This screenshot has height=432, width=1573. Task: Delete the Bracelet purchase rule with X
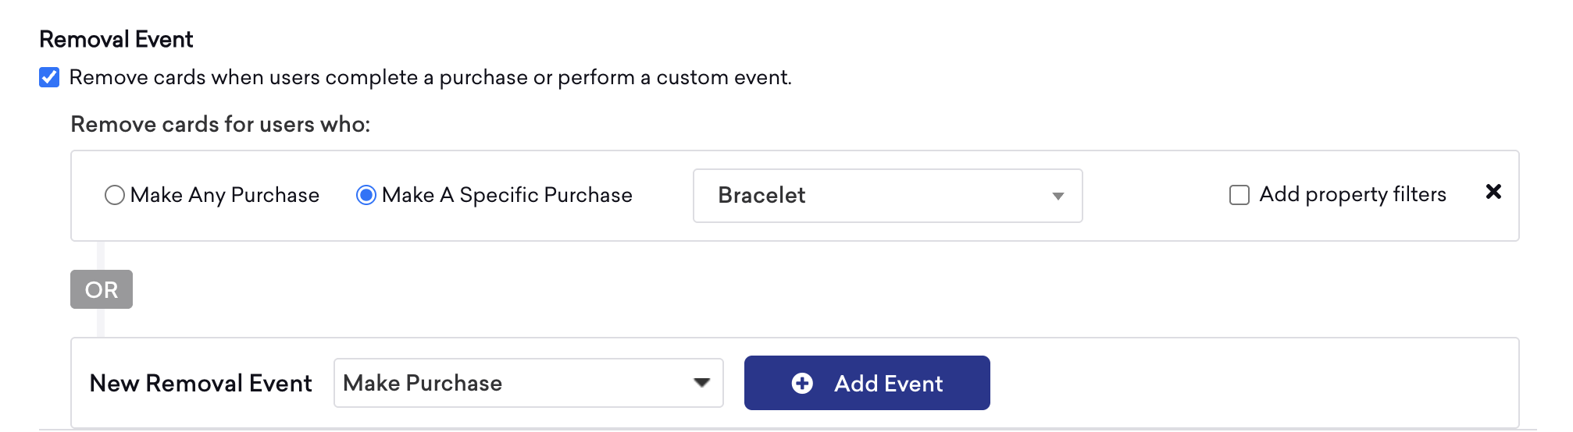[1493, 192]
